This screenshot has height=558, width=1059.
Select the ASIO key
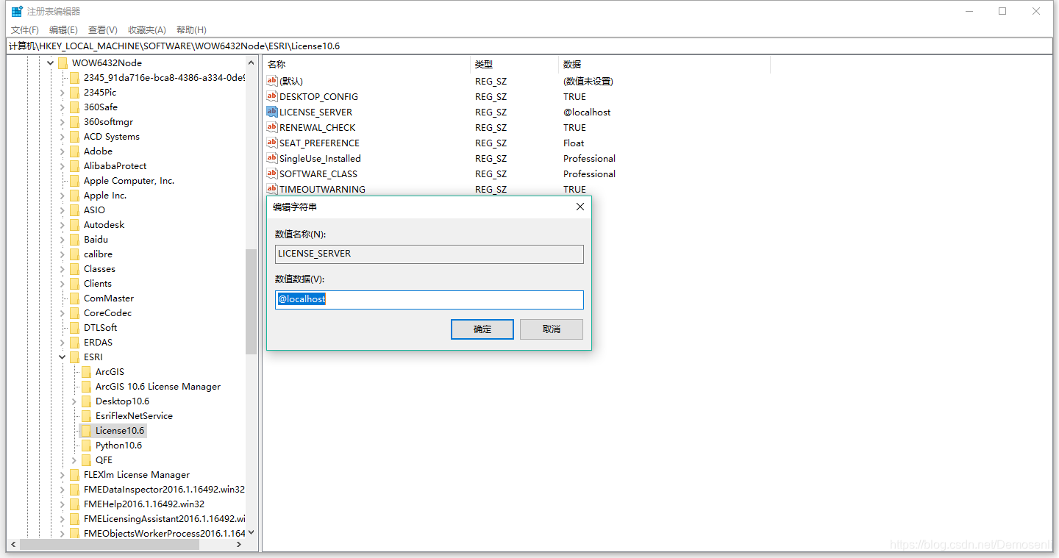click(94, 210)
